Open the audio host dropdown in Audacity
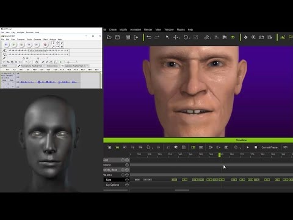Screen dimensions: 293x220 point(9,66)
